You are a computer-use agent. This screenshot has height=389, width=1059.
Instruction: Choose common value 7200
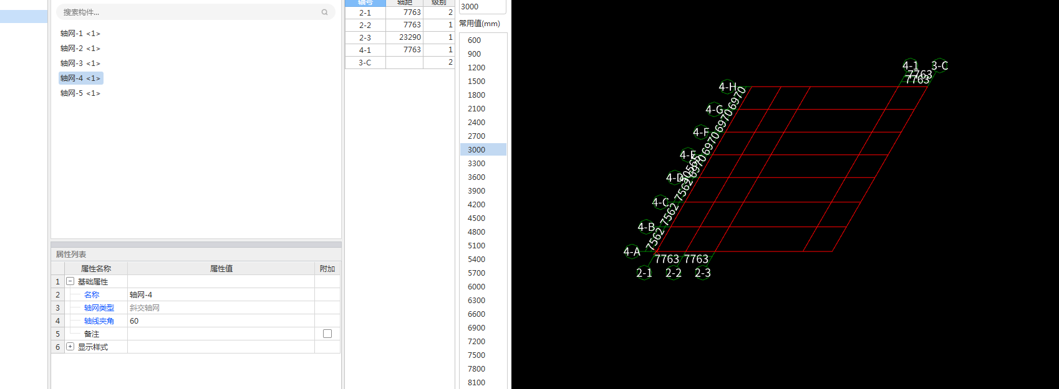click(x=483, y=342)
